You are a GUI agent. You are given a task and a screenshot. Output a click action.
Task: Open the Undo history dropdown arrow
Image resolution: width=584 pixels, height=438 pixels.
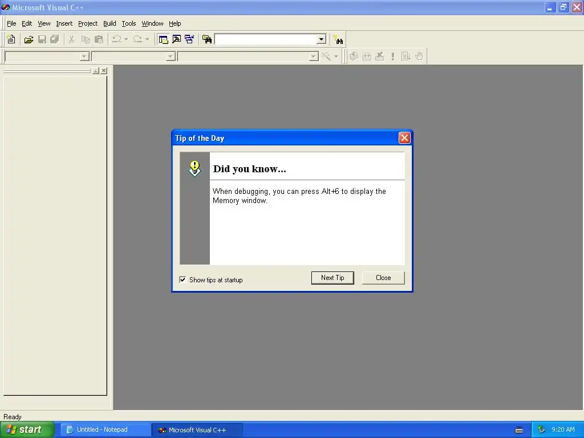pyautogui.click(x=126, y=39)
